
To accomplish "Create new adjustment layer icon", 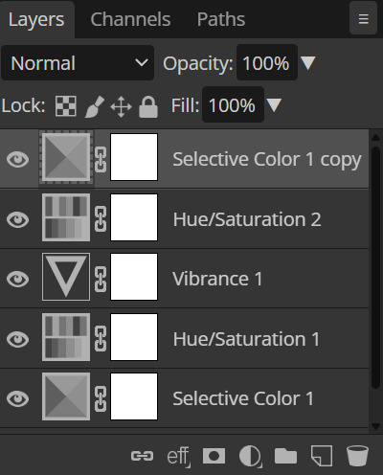I will [x=251, y=456].
